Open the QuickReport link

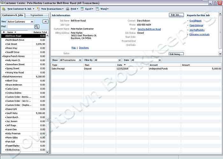[x=195, y=21]
